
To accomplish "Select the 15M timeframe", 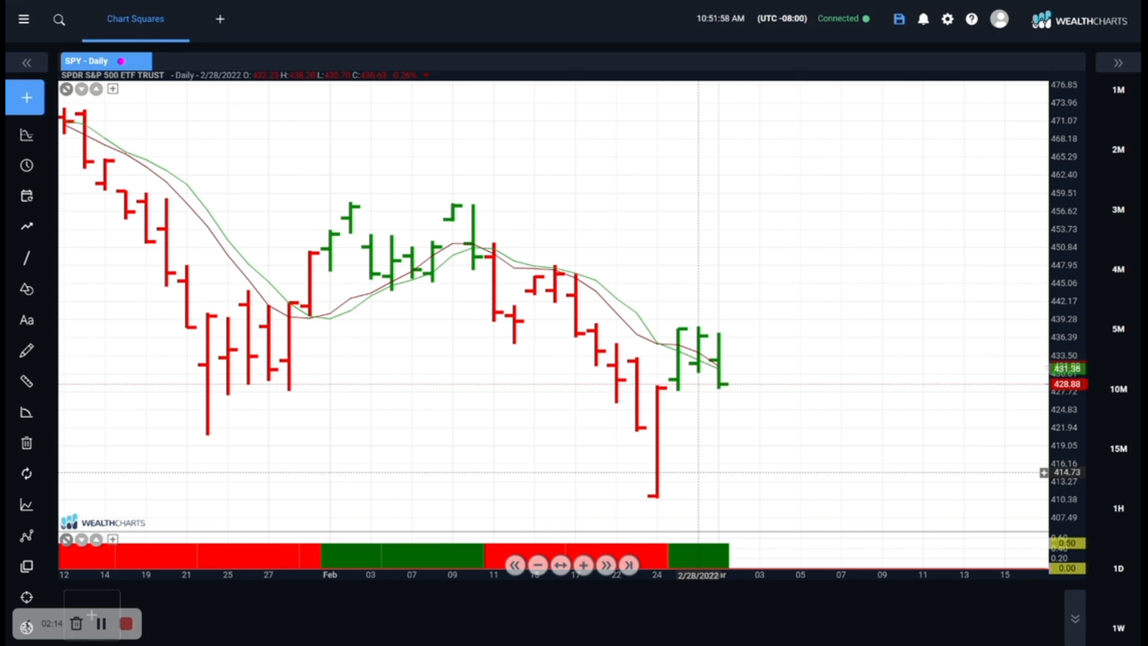I will point(1118,449).
